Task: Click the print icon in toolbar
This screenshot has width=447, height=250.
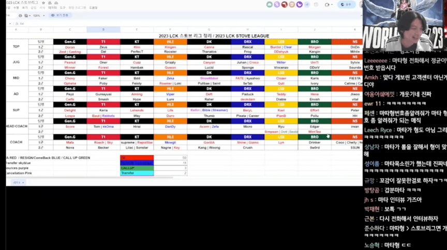Action: tap(20, 15)
